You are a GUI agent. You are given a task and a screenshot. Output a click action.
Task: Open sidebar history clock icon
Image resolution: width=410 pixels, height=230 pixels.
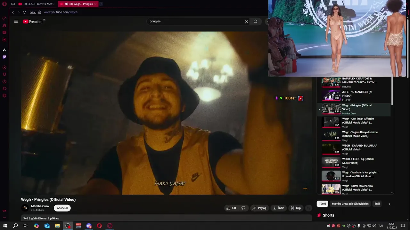[x=4, y=81]
